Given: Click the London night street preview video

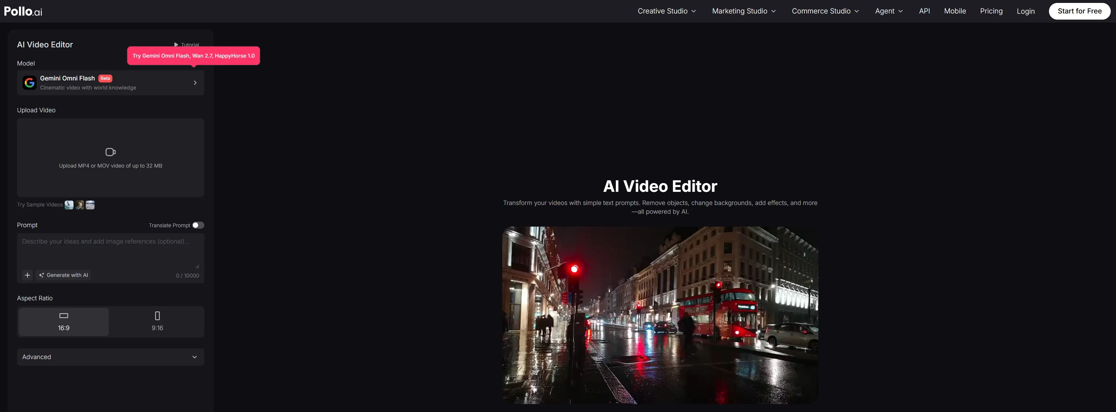Looking at the screenshot, I should [660, 315].
